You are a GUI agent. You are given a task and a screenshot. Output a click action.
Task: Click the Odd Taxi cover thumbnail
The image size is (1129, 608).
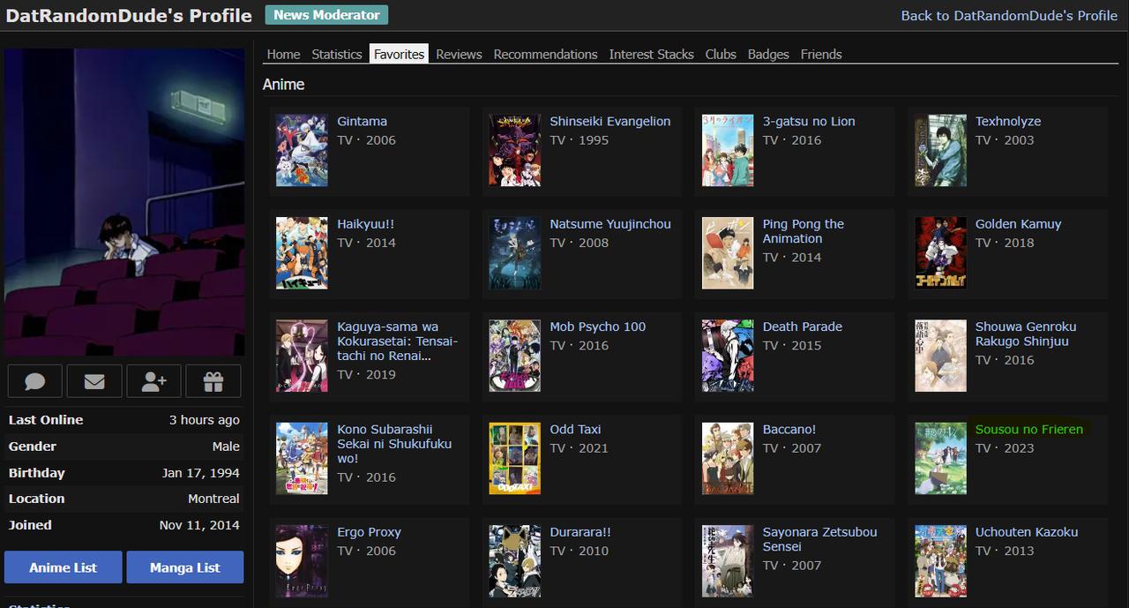tap(515, 458)
